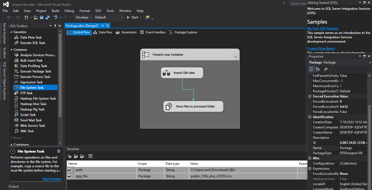Click the Execute SQL Task toolbox icon
The height and width of the screenshot is (190, 372).
coord(16,43)
